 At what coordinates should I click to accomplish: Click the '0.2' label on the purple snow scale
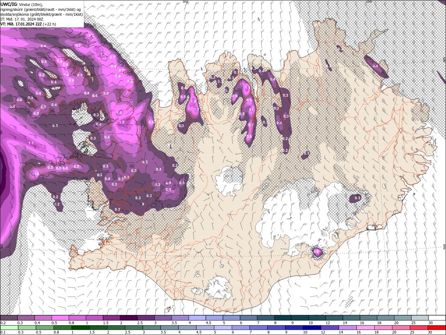3,323
